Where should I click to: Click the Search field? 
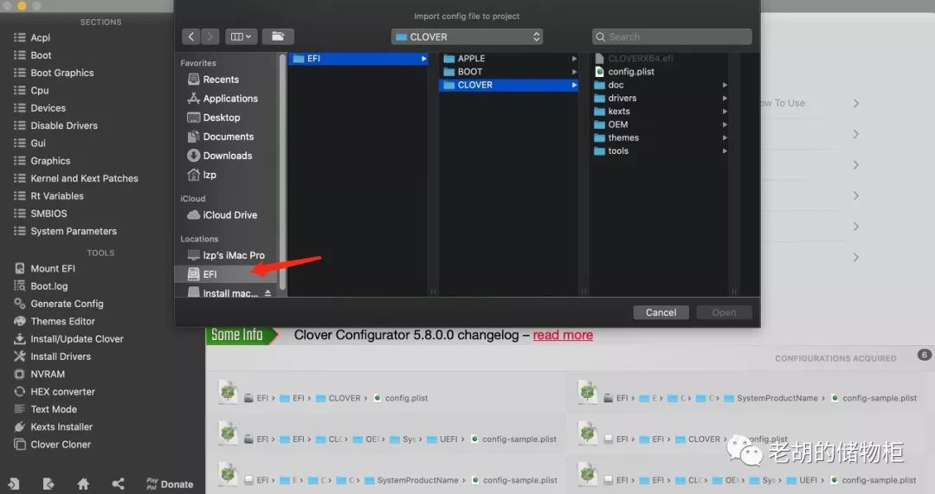coord(672,37)
